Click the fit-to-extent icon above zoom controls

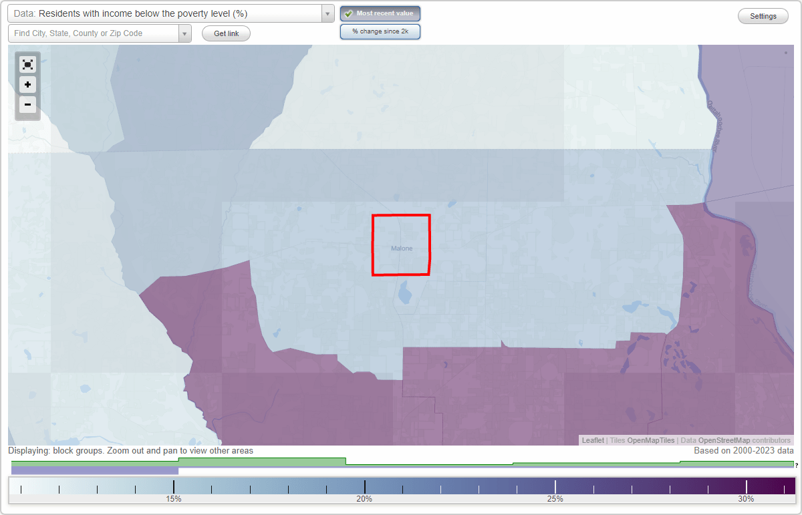27,64
